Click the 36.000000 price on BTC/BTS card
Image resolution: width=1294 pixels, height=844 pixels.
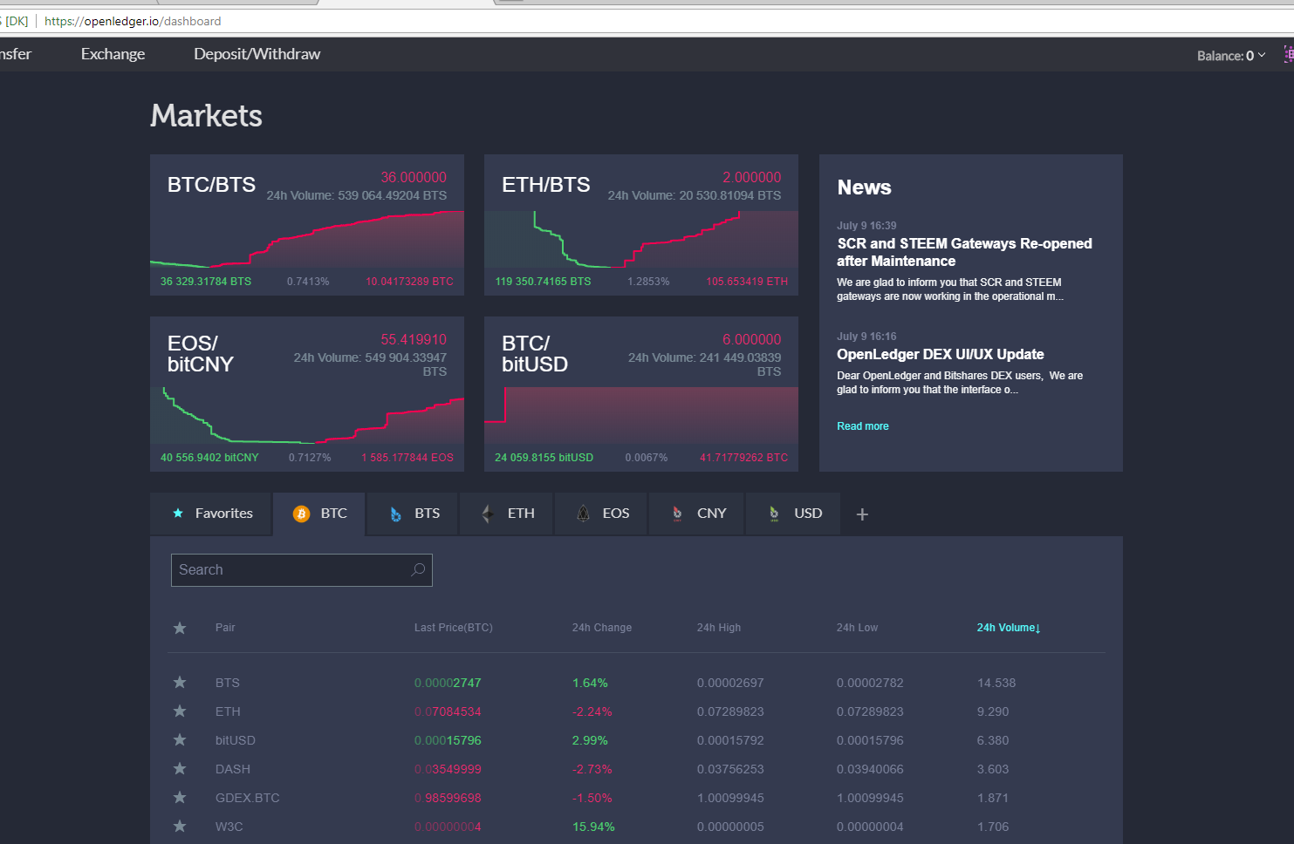tap(414, 177)
